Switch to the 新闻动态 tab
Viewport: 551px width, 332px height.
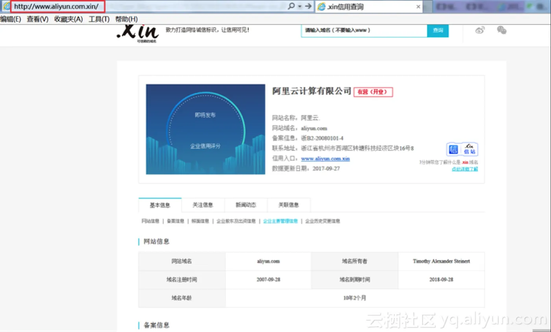point(246,205)
